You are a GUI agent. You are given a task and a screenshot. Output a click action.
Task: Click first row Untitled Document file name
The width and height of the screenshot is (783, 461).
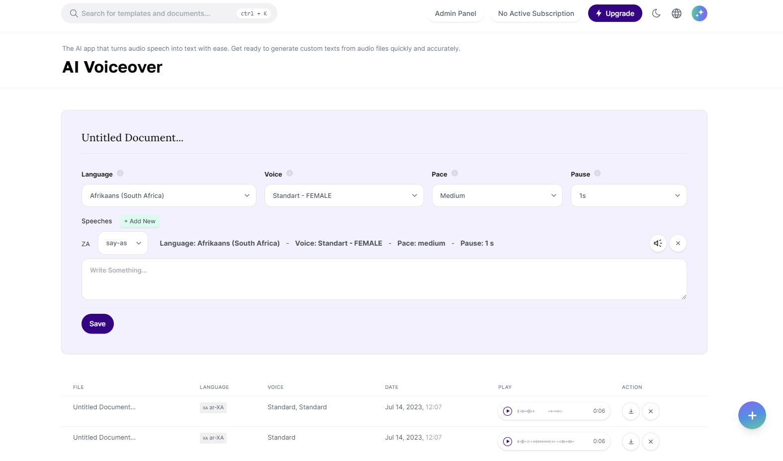104,407
